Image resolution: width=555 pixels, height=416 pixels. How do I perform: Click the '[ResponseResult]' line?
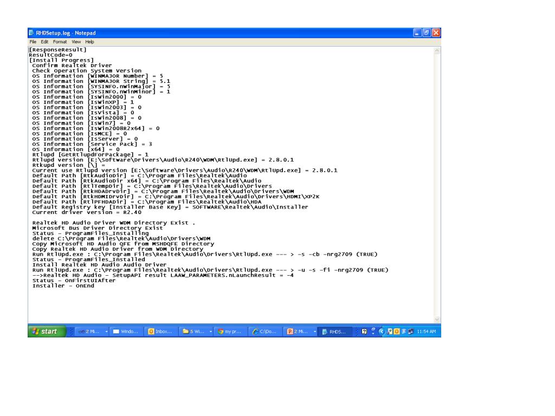point(57,50)
